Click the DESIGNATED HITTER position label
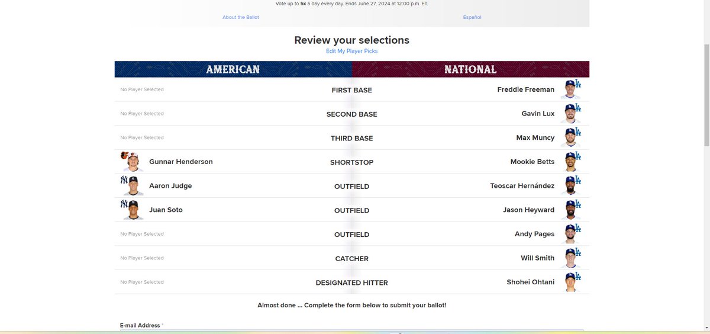 click(351, 283)
